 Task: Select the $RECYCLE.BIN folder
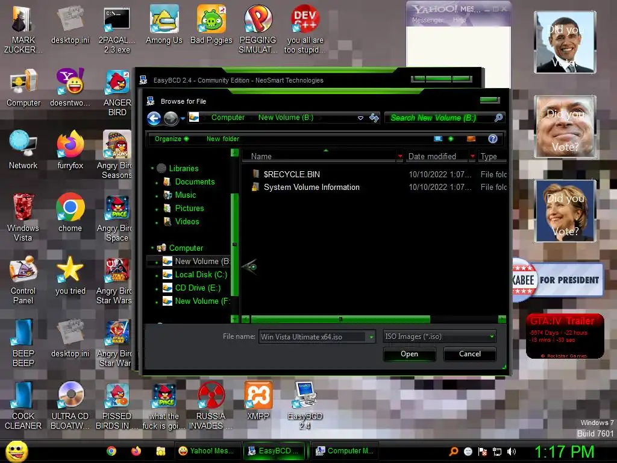pos(292,174)
